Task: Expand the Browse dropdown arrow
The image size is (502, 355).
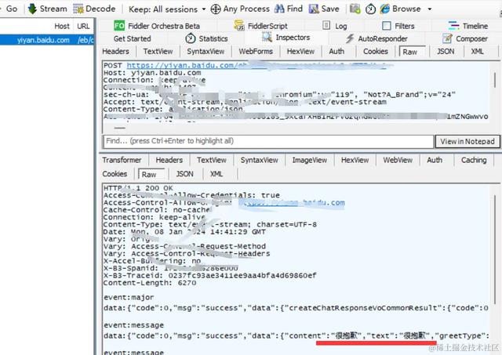Action: 430,9
